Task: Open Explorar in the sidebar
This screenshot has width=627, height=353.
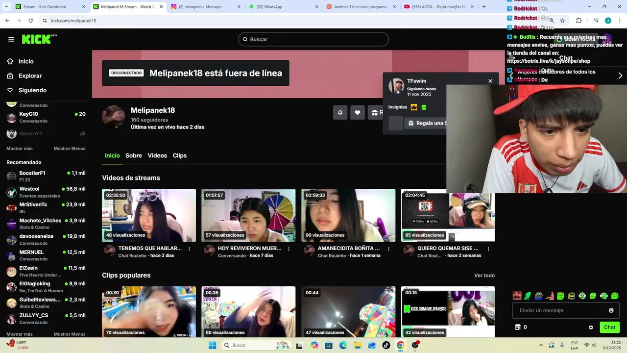Action: 30,76
